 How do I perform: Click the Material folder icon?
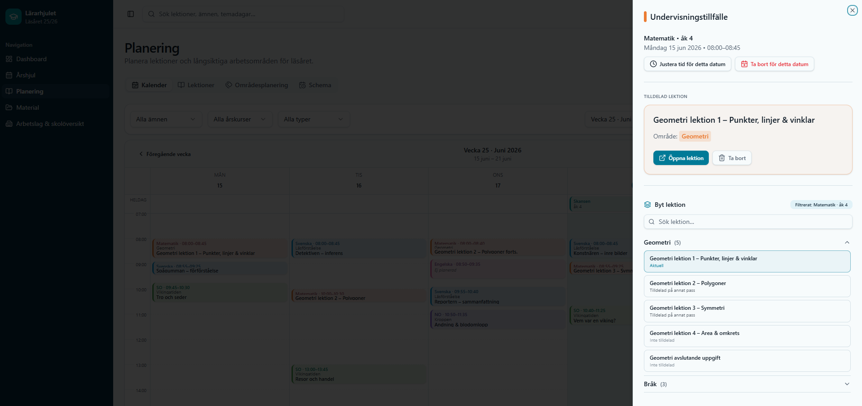[x=9, y=107]
